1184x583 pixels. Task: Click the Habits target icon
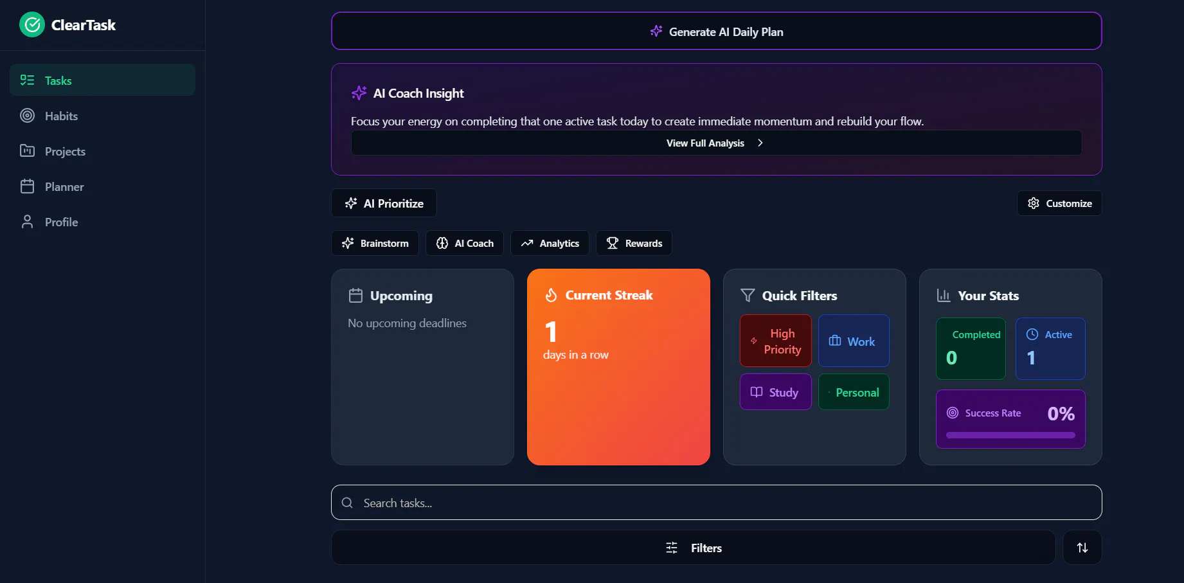click(x=27, y=116)
